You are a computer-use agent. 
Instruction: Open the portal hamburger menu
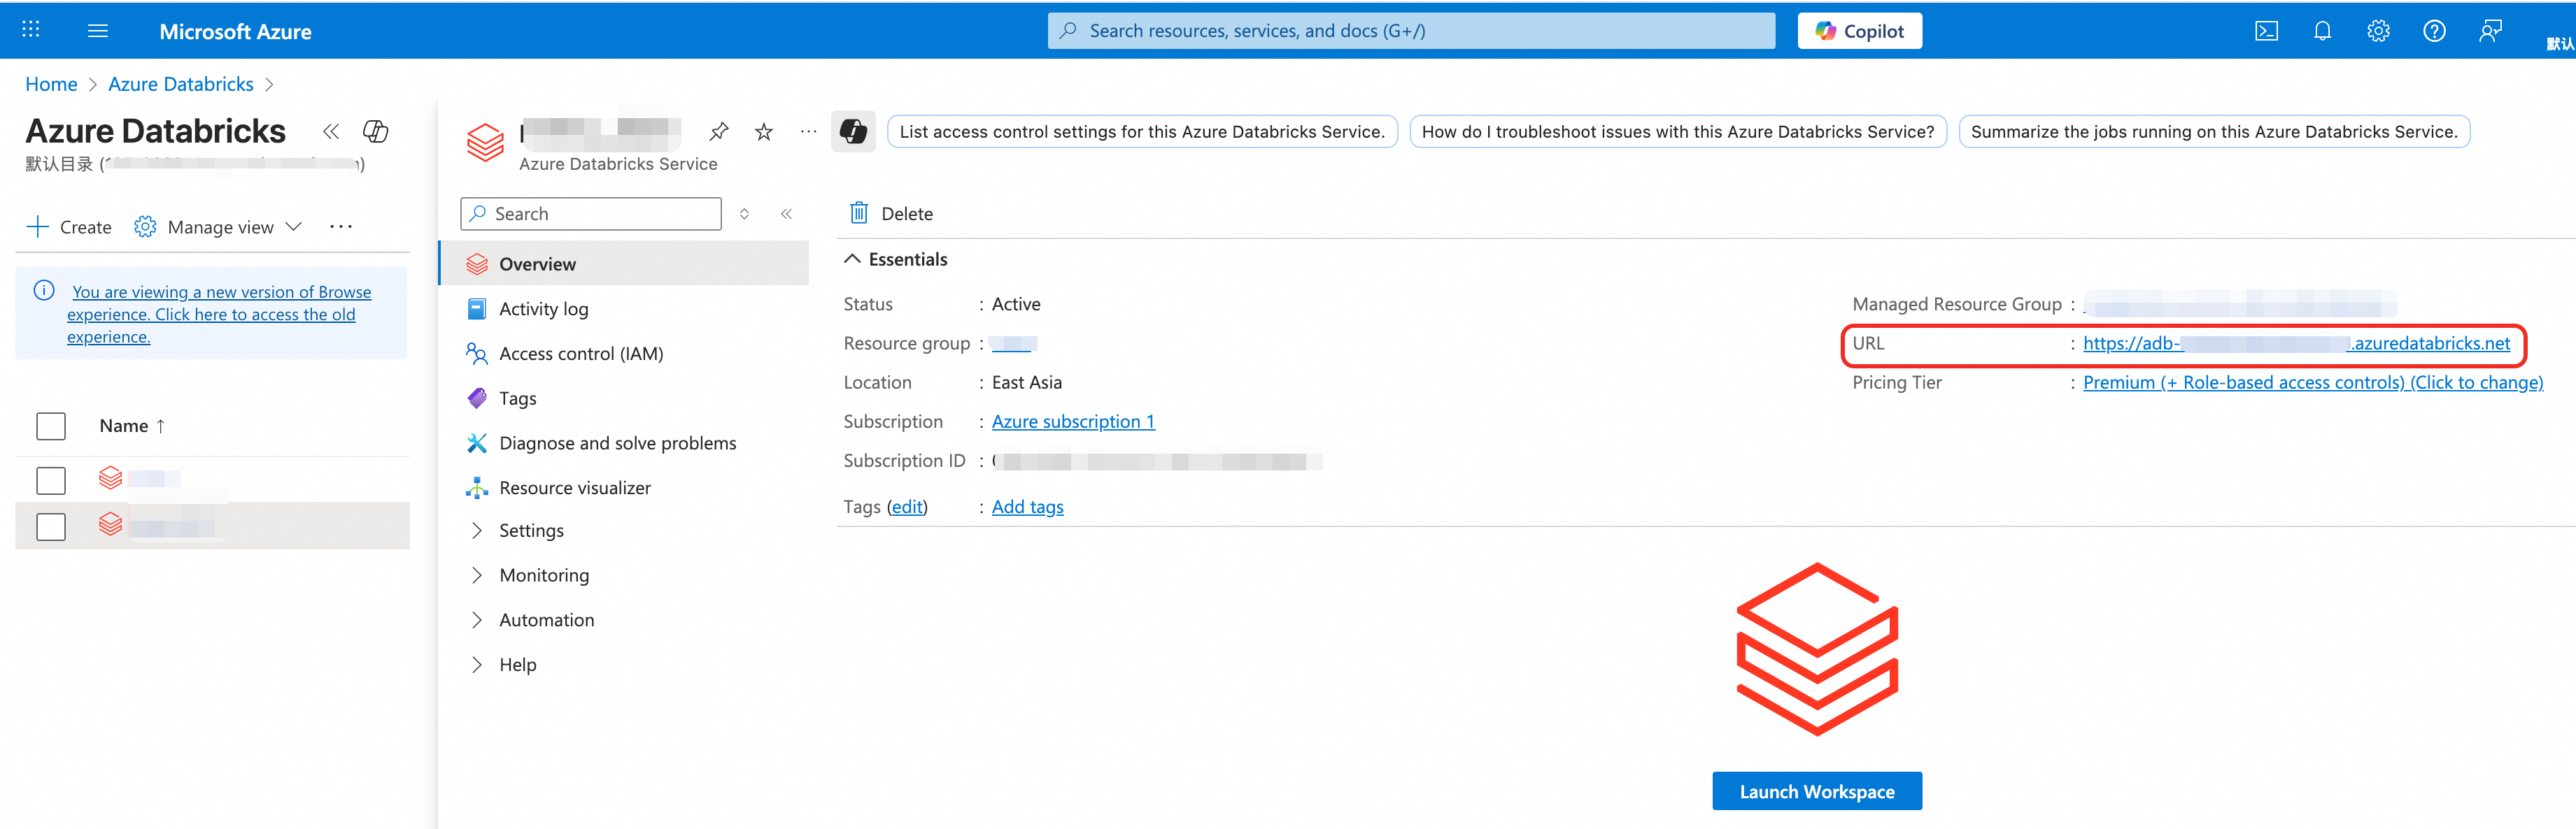[x=98, y=31]
